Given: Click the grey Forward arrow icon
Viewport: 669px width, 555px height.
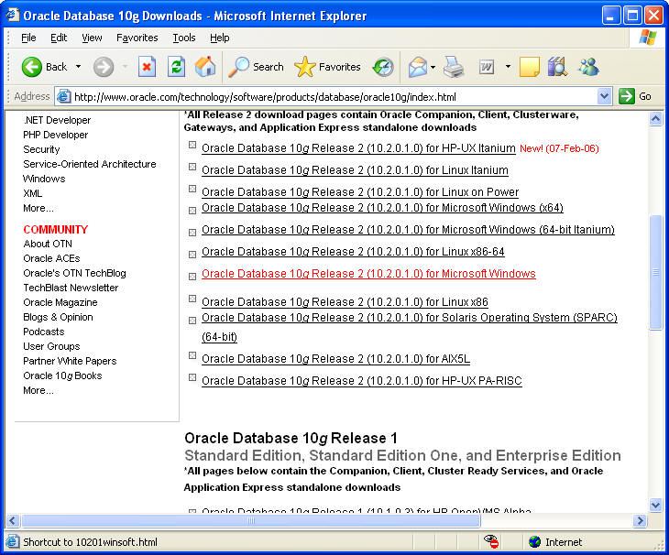Looking at the screenshot, I should [x=104, y=67].
